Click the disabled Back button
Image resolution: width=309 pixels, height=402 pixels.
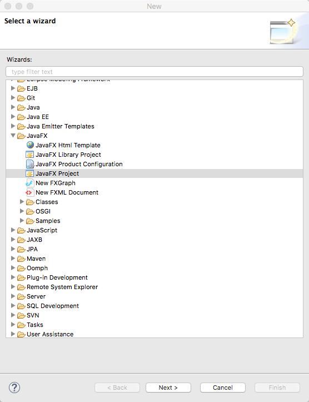pyautogui.click(x=117, y=388)
